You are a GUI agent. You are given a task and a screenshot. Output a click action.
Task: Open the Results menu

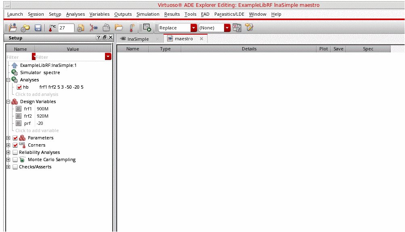click(x=172, y=14)
